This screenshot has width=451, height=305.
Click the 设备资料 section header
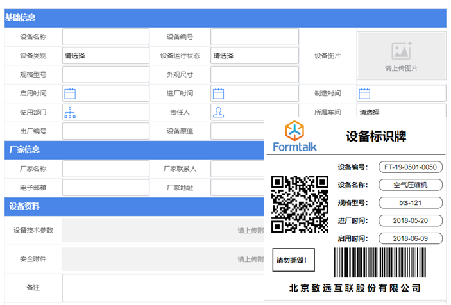24,206
